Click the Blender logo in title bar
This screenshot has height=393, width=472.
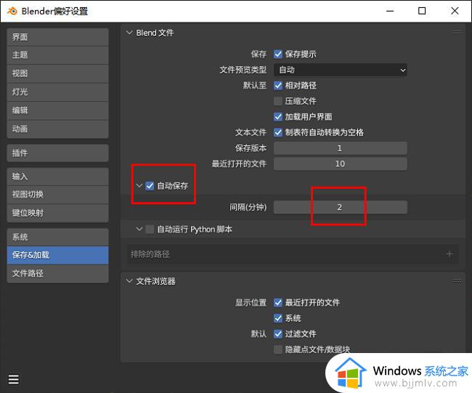point(12,11)
